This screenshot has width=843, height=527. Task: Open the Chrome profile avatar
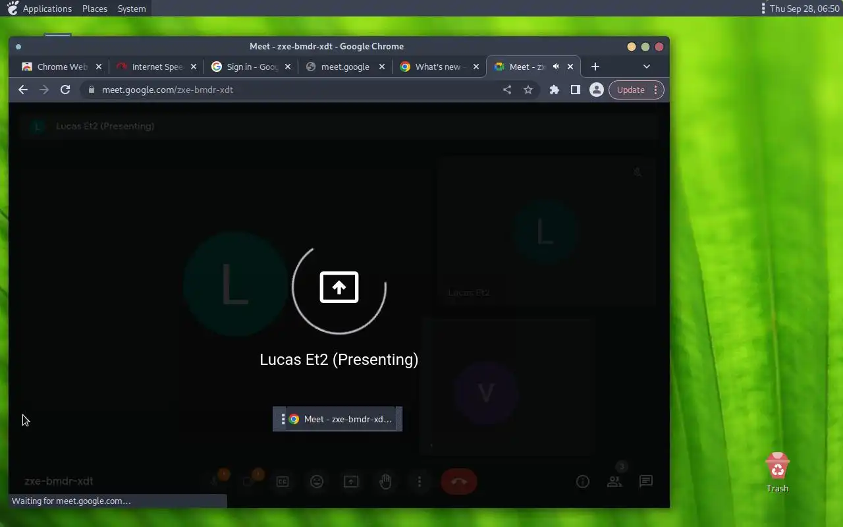click(x=597, y=90)
